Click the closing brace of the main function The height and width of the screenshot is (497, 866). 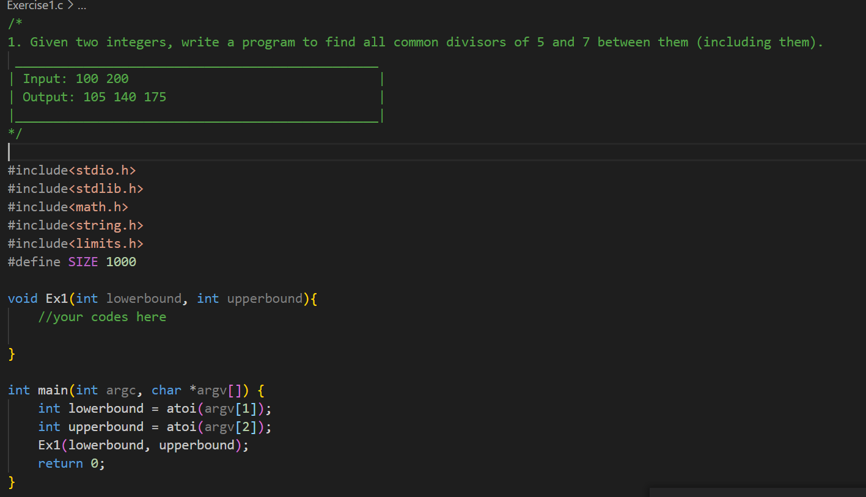tap(10, 482)
